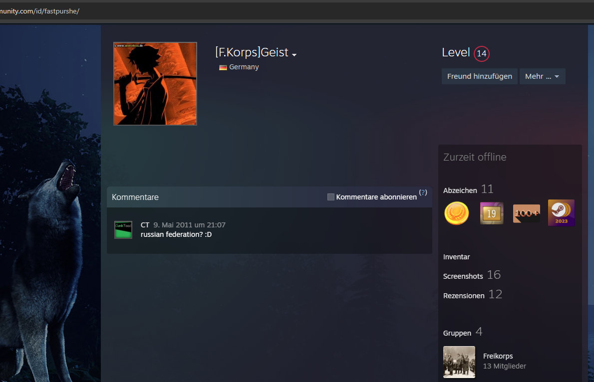Image resolution: width=594 pixels, height=382 pixels.
Task: Expand the username history dropdown arrow
Action: pyautogui.click(x=295, y=54)
